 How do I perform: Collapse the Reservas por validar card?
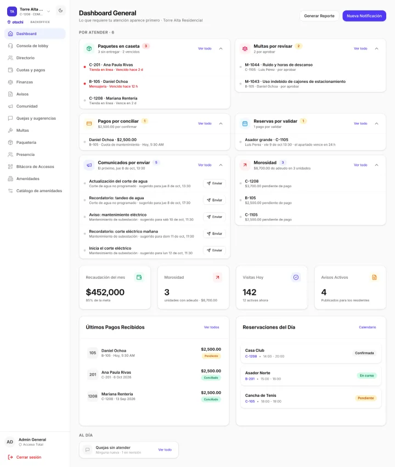click(376, 123)
